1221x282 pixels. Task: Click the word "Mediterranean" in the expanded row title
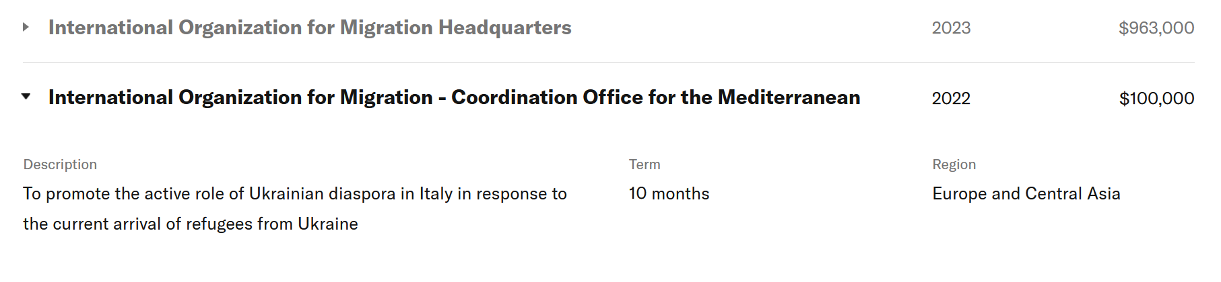(x=789, y=97)
